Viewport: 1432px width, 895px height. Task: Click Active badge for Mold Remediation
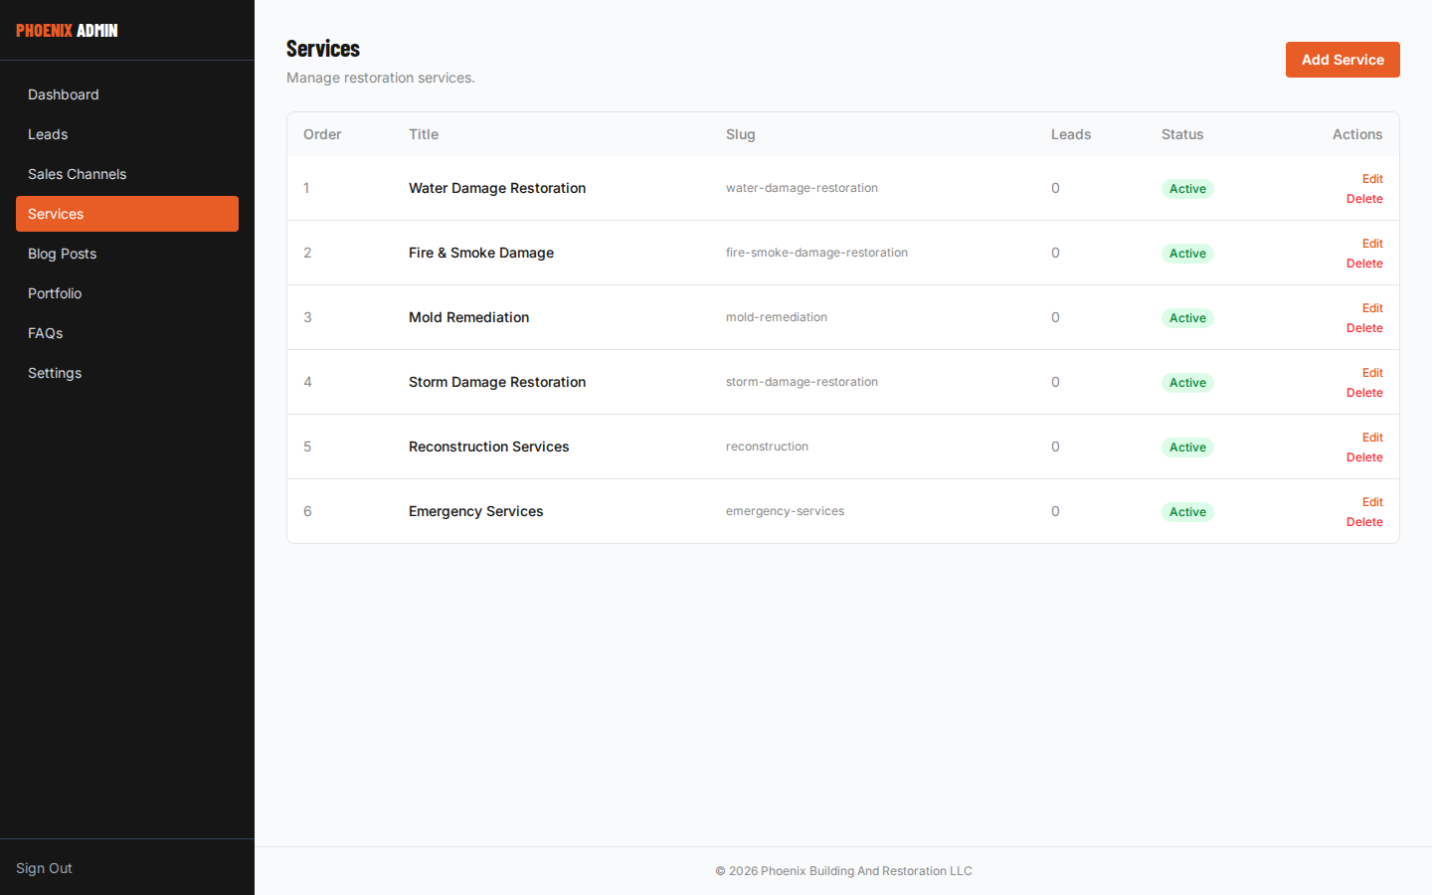click(x=1187, y=318)
